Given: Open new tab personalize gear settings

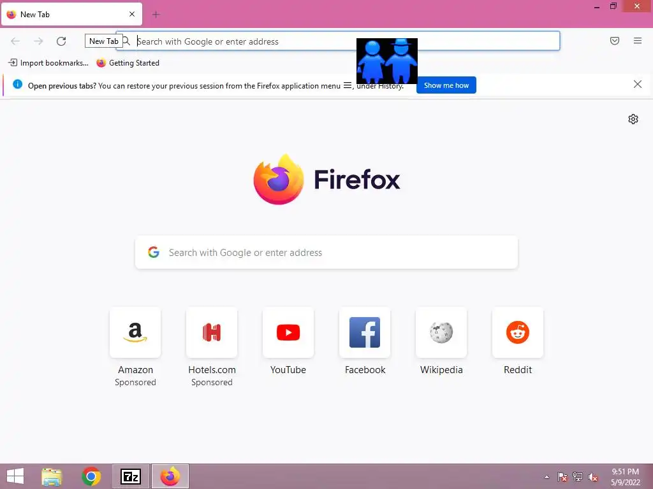Looking at the screenshot, I should [633, 119].
